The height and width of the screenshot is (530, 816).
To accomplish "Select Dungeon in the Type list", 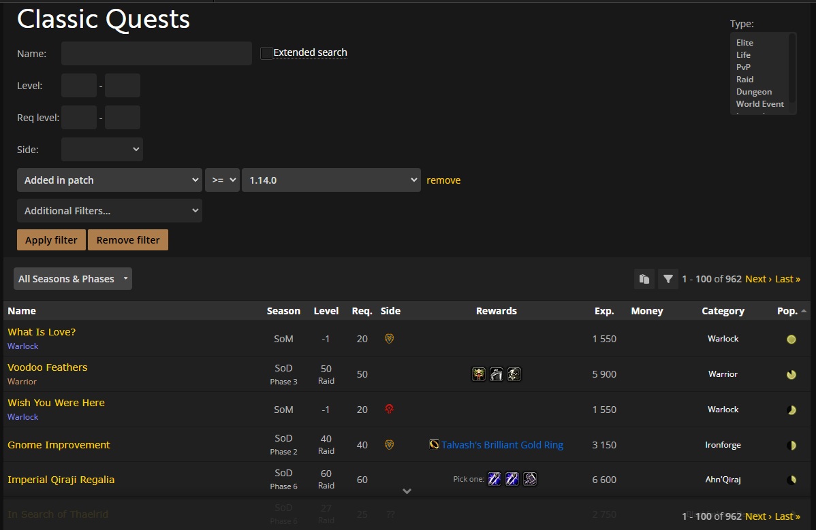I will pos(754,91).
